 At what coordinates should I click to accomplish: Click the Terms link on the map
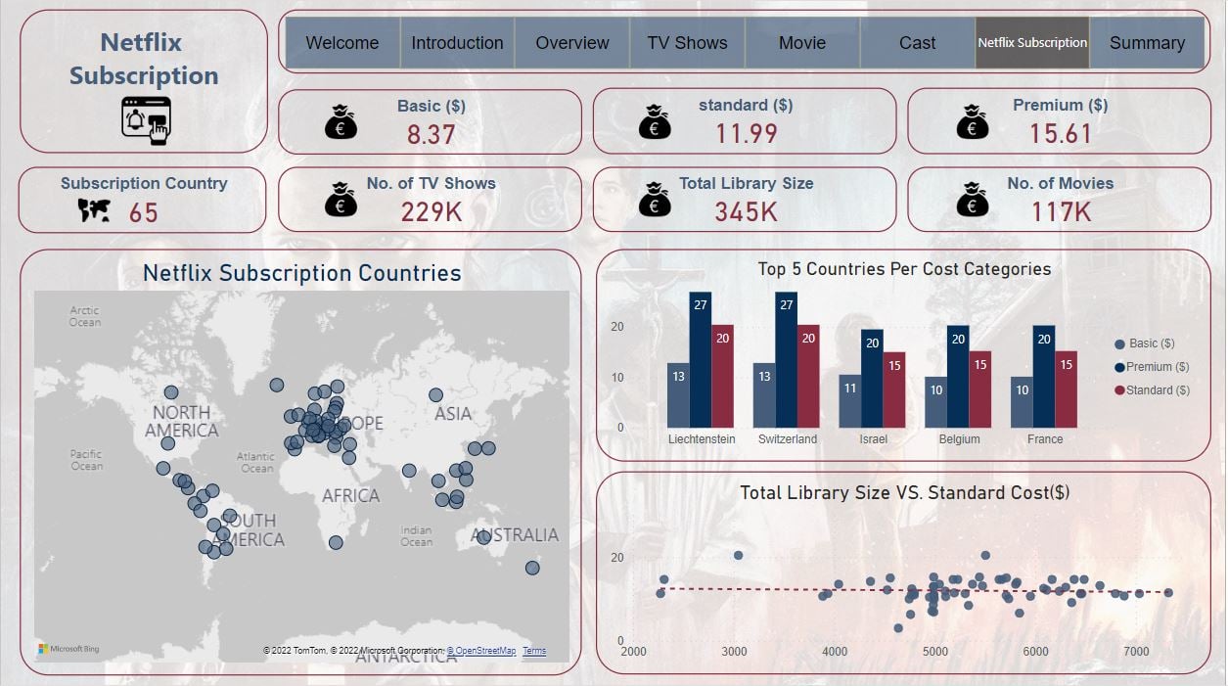tap(534, 651)
